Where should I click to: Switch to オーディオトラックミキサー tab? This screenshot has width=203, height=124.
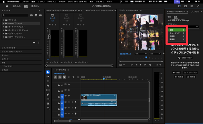99,11
